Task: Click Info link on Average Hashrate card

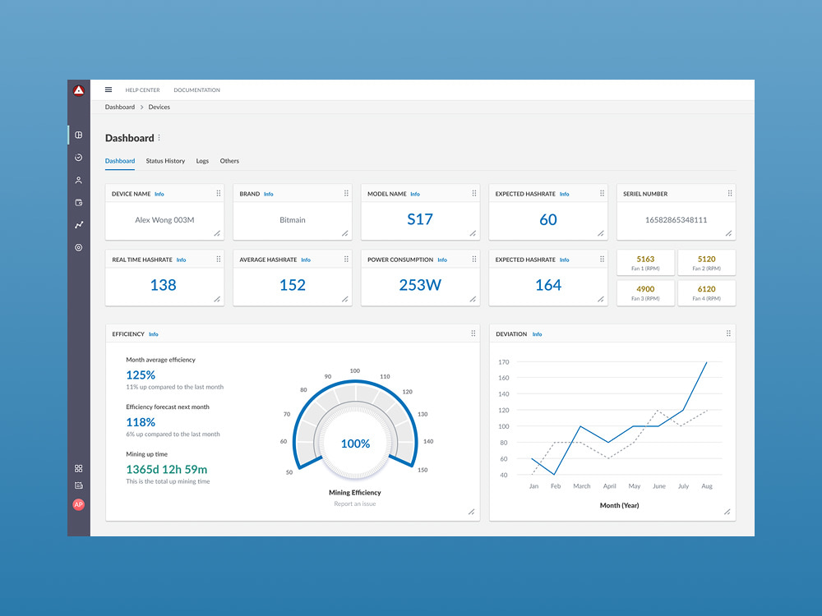Action: click(306, 260)
